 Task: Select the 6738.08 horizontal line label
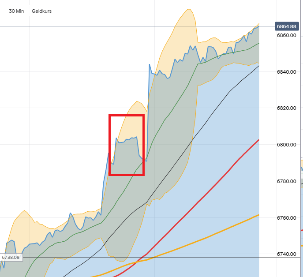click(11, 258)
